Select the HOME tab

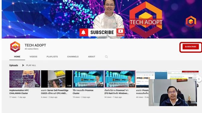(x=17, y=56)
